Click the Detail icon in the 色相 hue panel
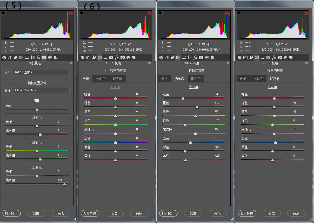 tap(94, 58)
